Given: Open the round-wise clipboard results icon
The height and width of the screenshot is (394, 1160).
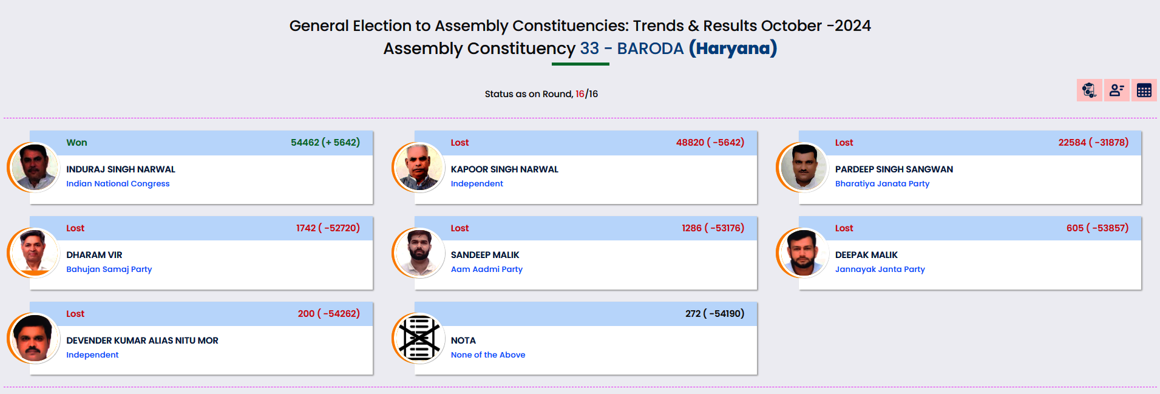Looking at the screenshot, I should 1089,90.
